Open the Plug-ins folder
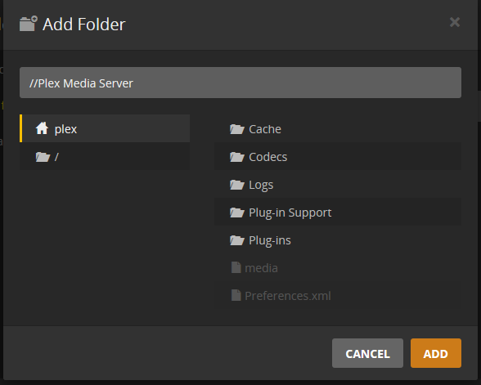Screen dimensions: 481x385 pos(337,240)
